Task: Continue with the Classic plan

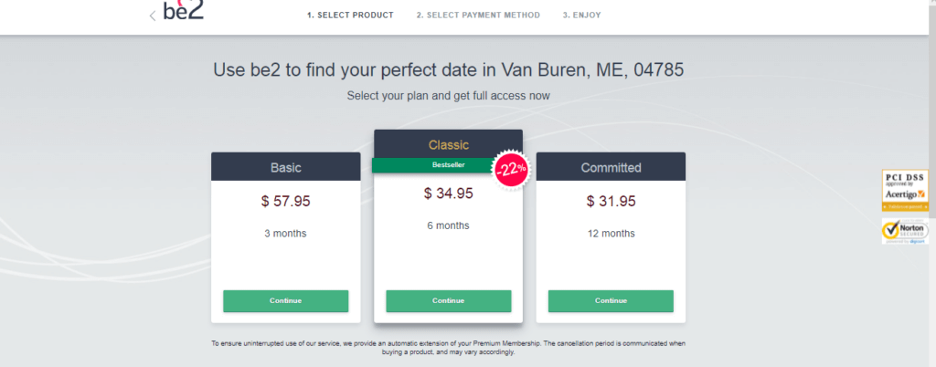Action: click(x=448, y=301)
